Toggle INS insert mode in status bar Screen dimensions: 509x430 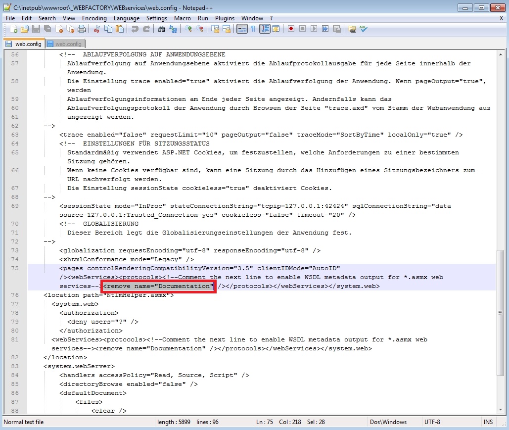[x=488, y=422]
